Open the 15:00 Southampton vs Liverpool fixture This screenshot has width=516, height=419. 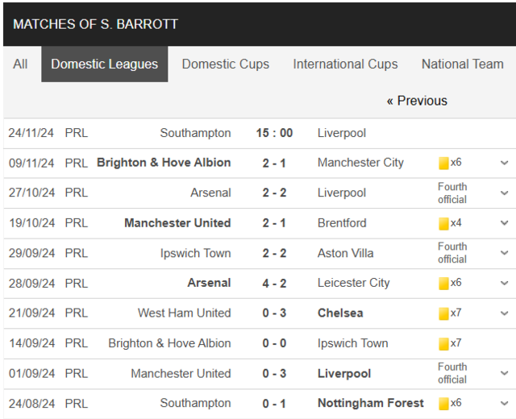[274, 133]
